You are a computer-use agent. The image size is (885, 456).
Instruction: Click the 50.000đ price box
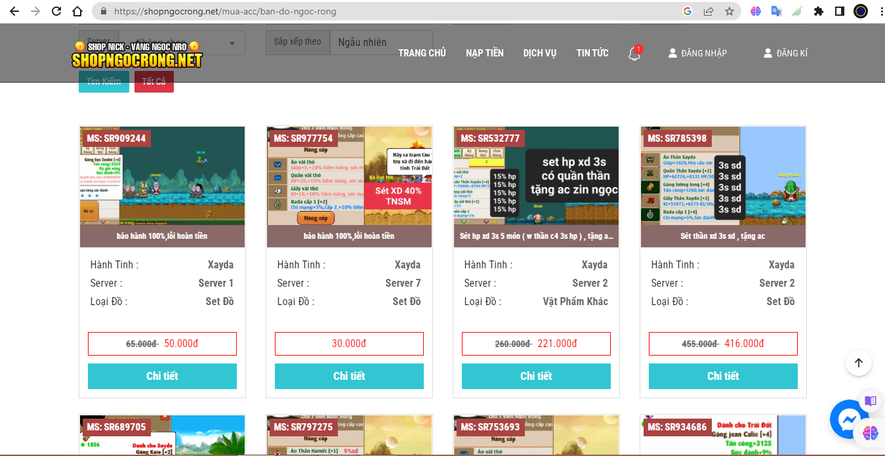pyautogui.click(x=162, y=344)
